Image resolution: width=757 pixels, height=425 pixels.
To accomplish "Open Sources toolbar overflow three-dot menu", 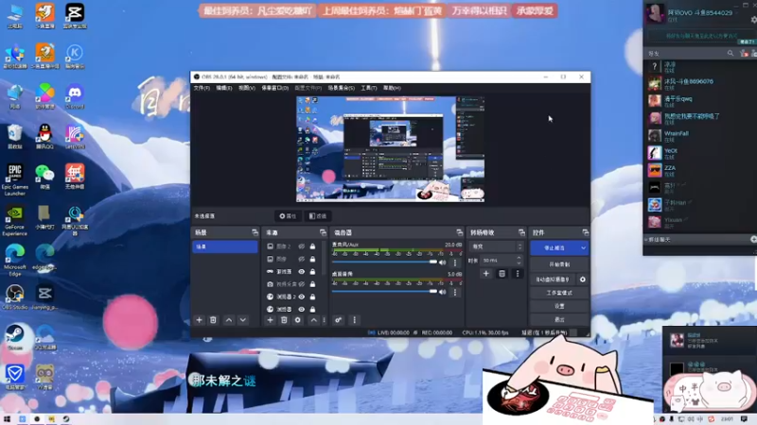I will [x=324, y=320].
